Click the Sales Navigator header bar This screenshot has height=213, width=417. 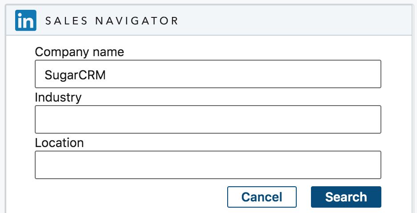290,21
